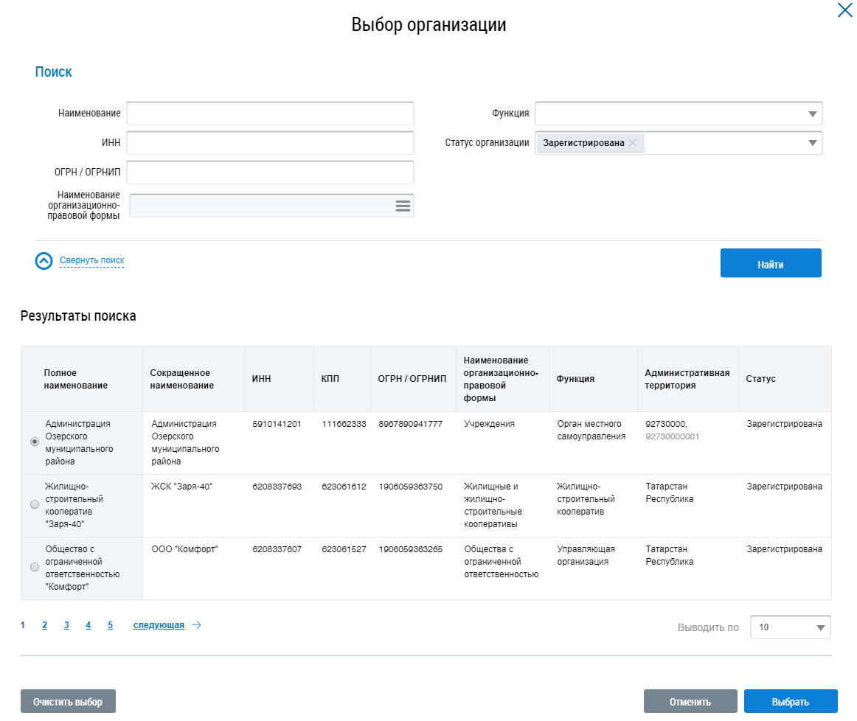Open the organizational-legal form list icon
Viewport: 857px width, 721px height.
coord(403,206)
